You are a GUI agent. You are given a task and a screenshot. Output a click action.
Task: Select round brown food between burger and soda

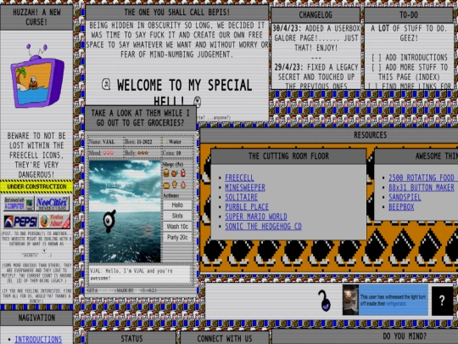(175, 173)
